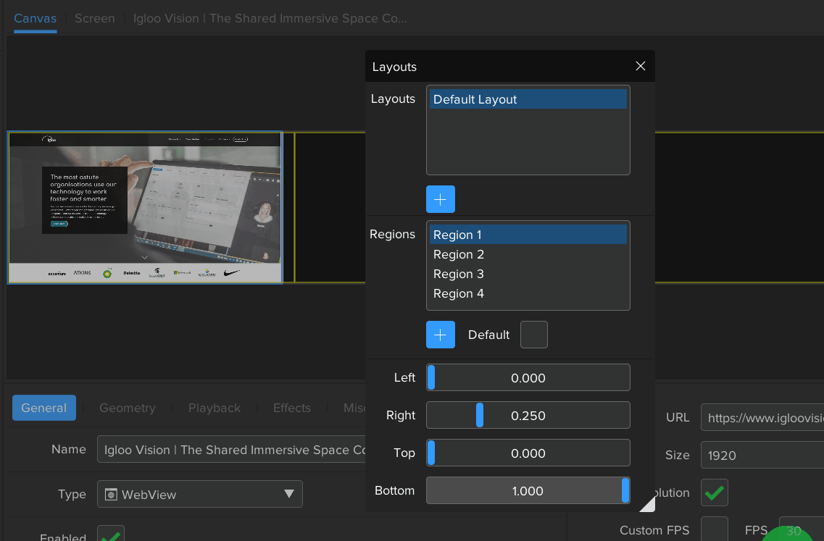Disable the custom resolution checkbox
The width and height of the screenshot is (824, 541).
(x=714, y=492)
